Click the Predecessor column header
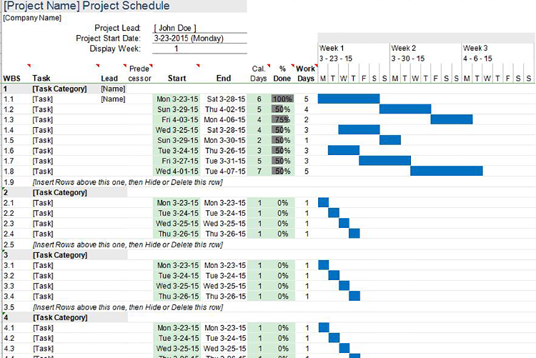The width and height of the screenshot is (536, 358). (139, 74)
